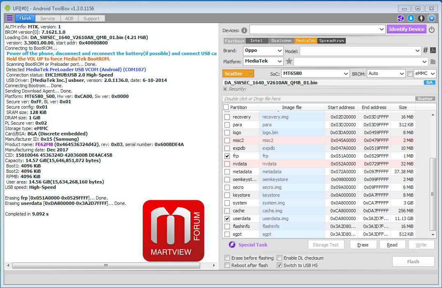Open the hamburger menu icon
This screenshot has width=442, height=288.
[x=9, y=18]
